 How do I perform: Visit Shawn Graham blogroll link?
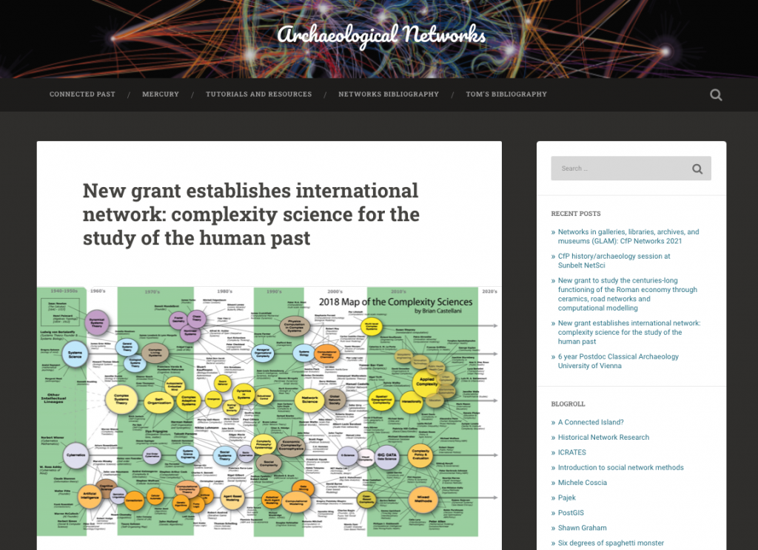pyautogui.click(x=582, y=528)
